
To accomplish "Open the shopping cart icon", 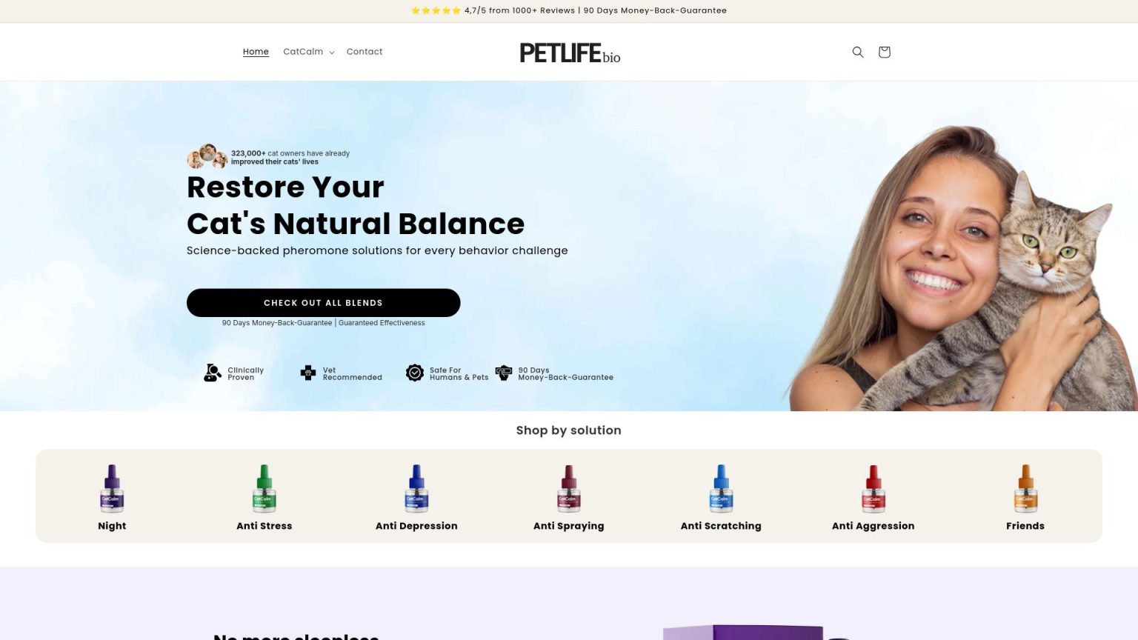I will [884, 52].
